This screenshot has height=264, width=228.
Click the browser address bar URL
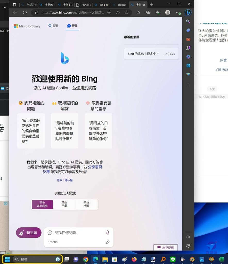(x=72, y=12)
